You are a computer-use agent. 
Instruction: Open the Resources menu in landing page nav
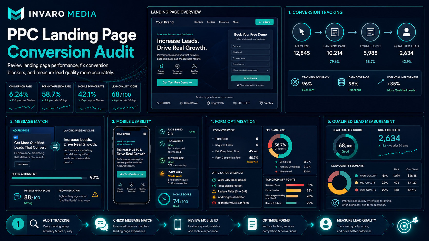[224, 22]
